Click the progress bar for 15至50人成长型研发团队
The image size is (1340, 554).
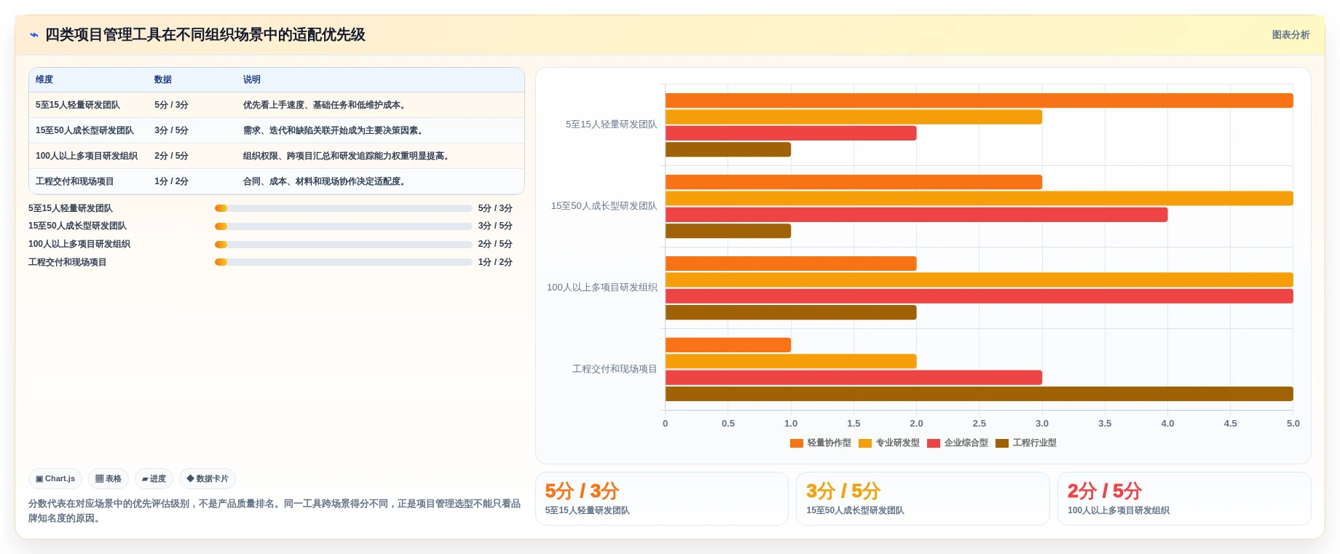click(344, 226)
